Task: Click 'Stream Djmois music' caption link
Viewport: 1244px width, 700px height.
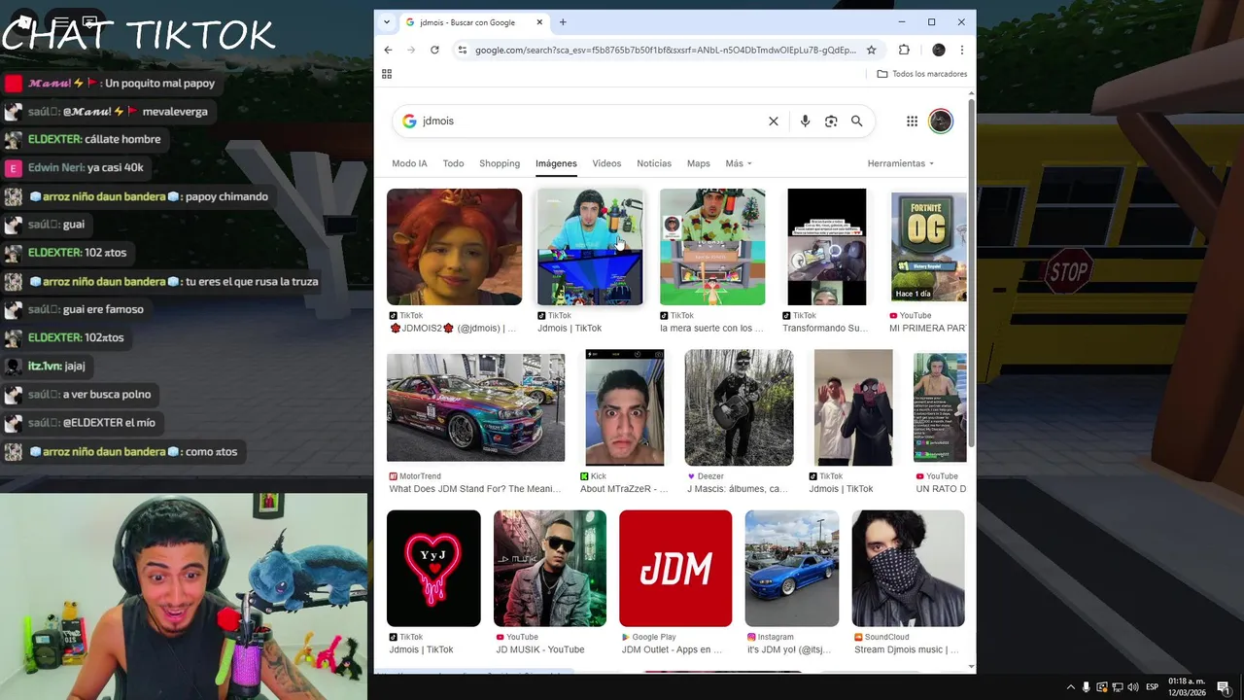Action: pos(907,649)
